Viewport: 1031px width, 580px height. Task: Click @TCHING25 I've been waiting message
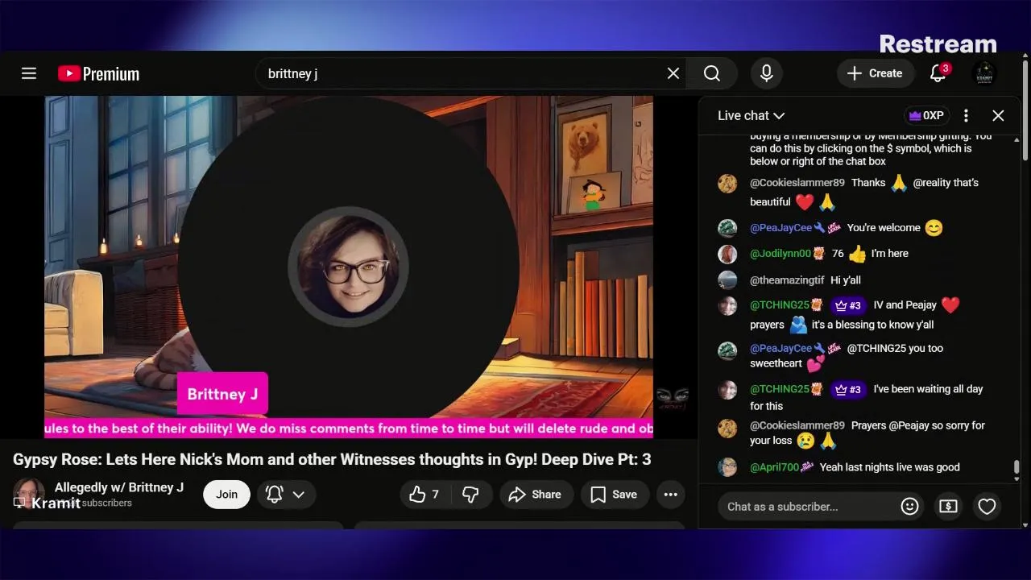pos(866,397)
